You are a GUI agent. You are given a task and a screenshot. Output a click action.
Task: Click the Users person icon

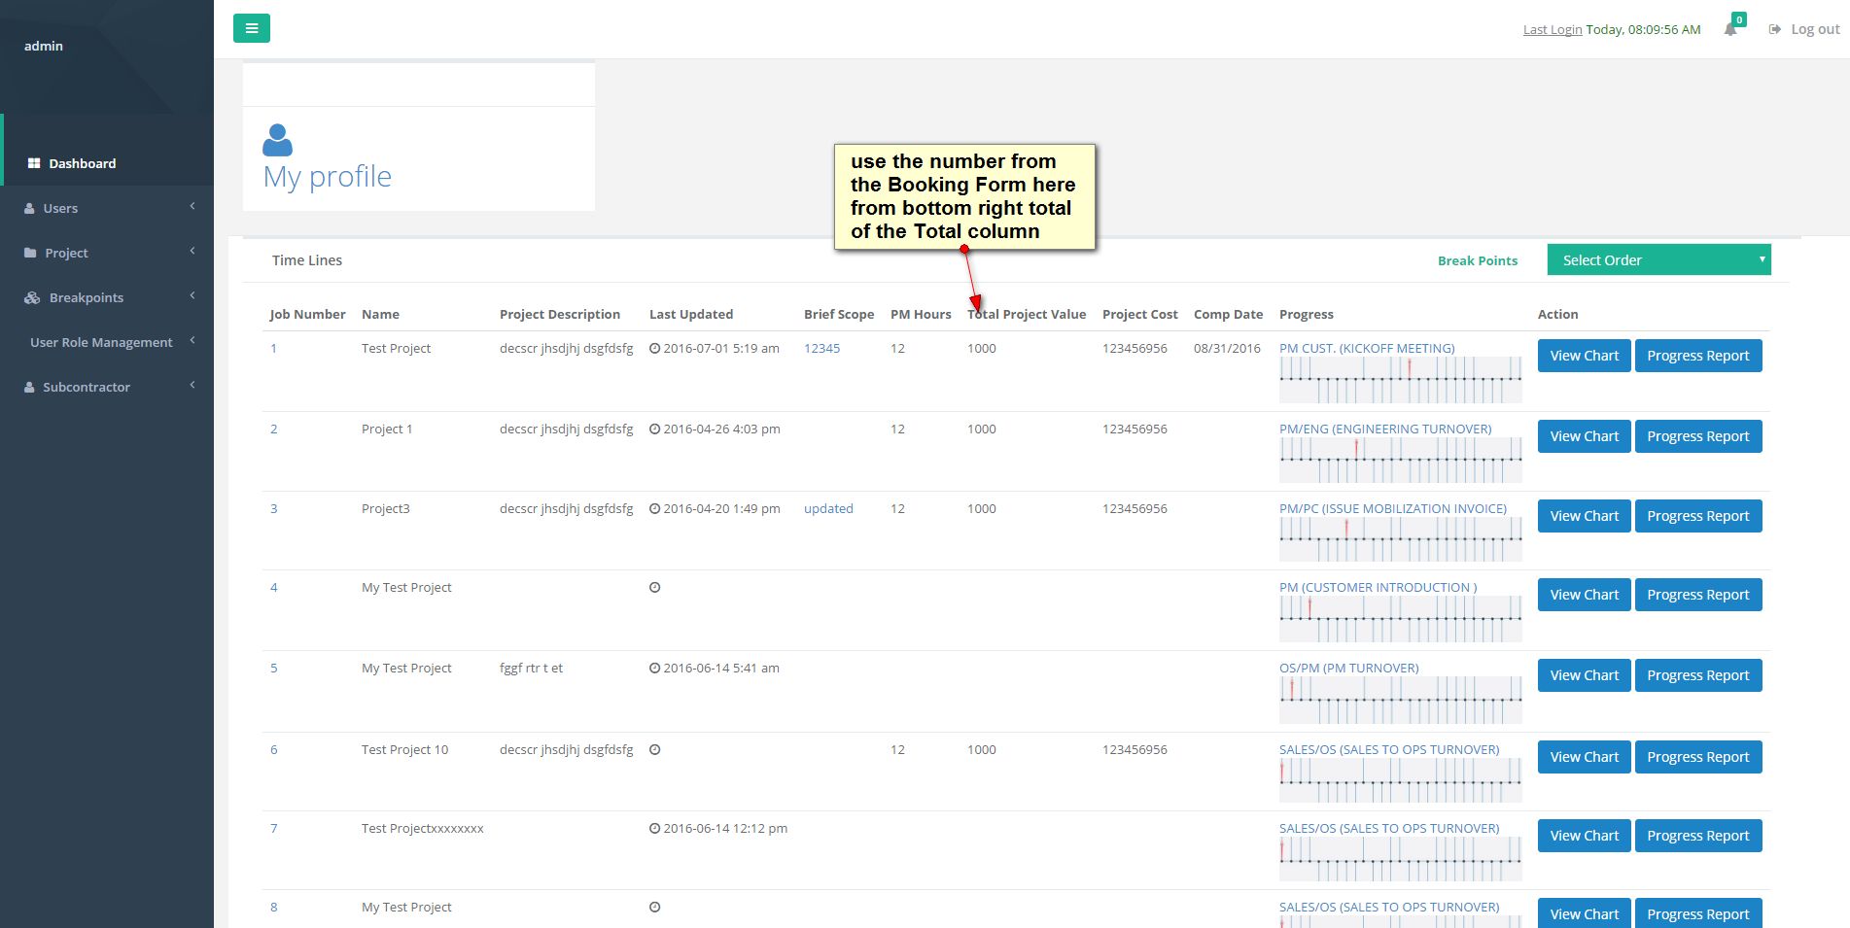pos(29,208)
